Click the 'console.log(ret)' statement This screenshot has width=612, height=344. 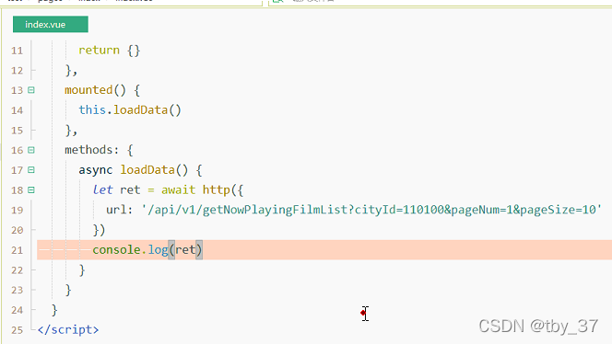[x=147, y=249]
